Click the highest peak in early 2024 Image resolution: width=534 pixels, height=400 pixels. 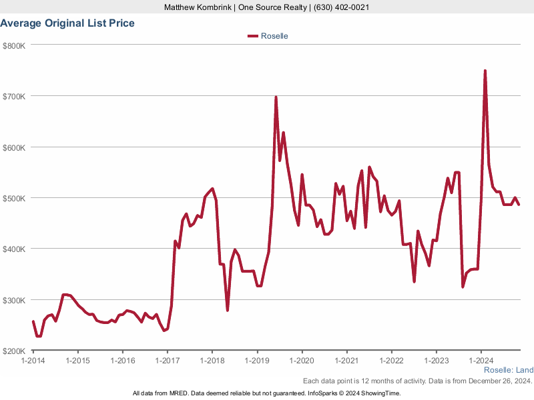pyautogui.click(x=485, y=71)
